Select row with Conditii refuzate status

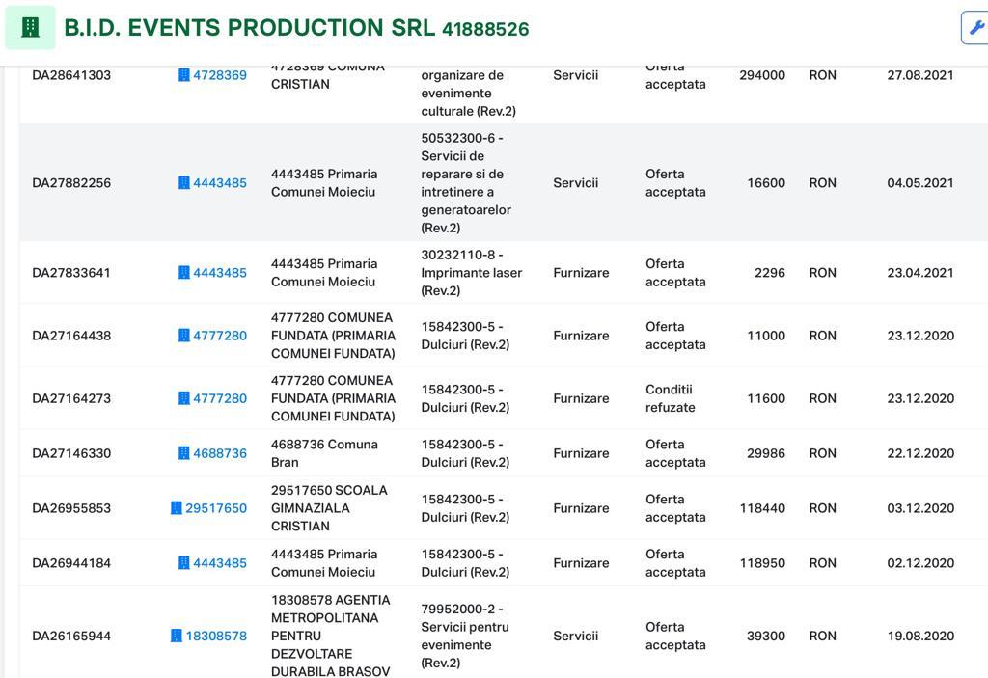(504, 398)
